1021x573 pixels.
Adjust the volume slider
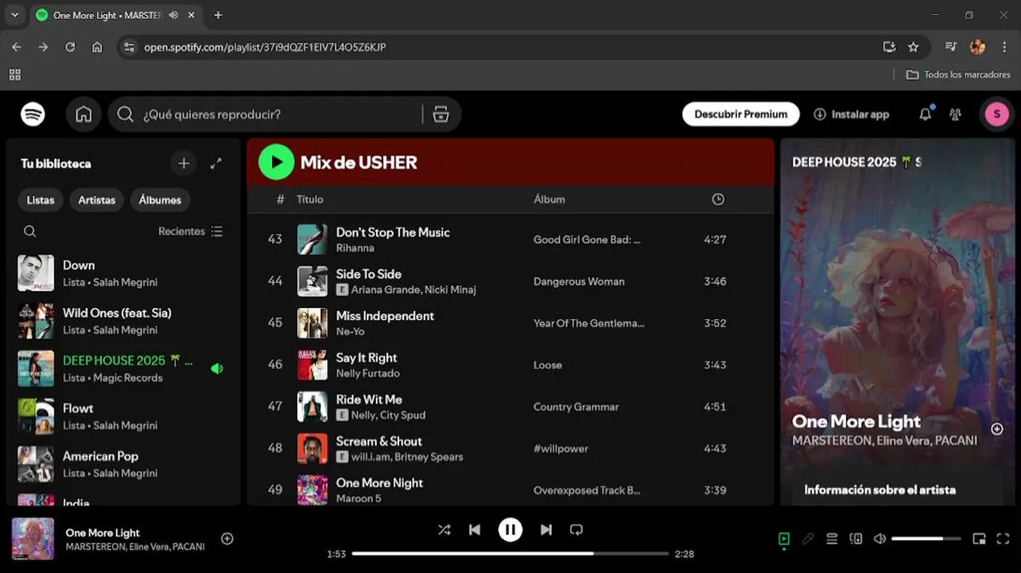point(926,539)
